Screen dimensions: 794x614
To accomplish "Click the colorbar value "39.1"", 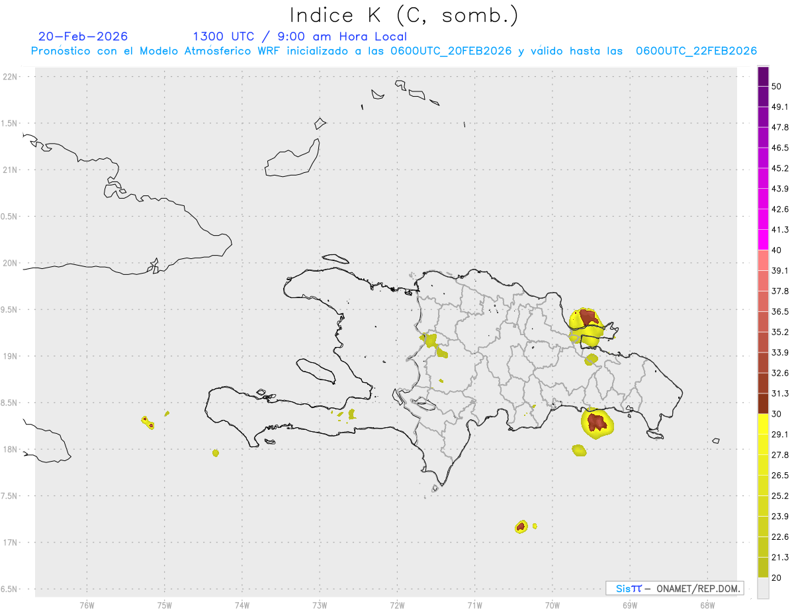I will pyautogui.click(x=780, y=270).
